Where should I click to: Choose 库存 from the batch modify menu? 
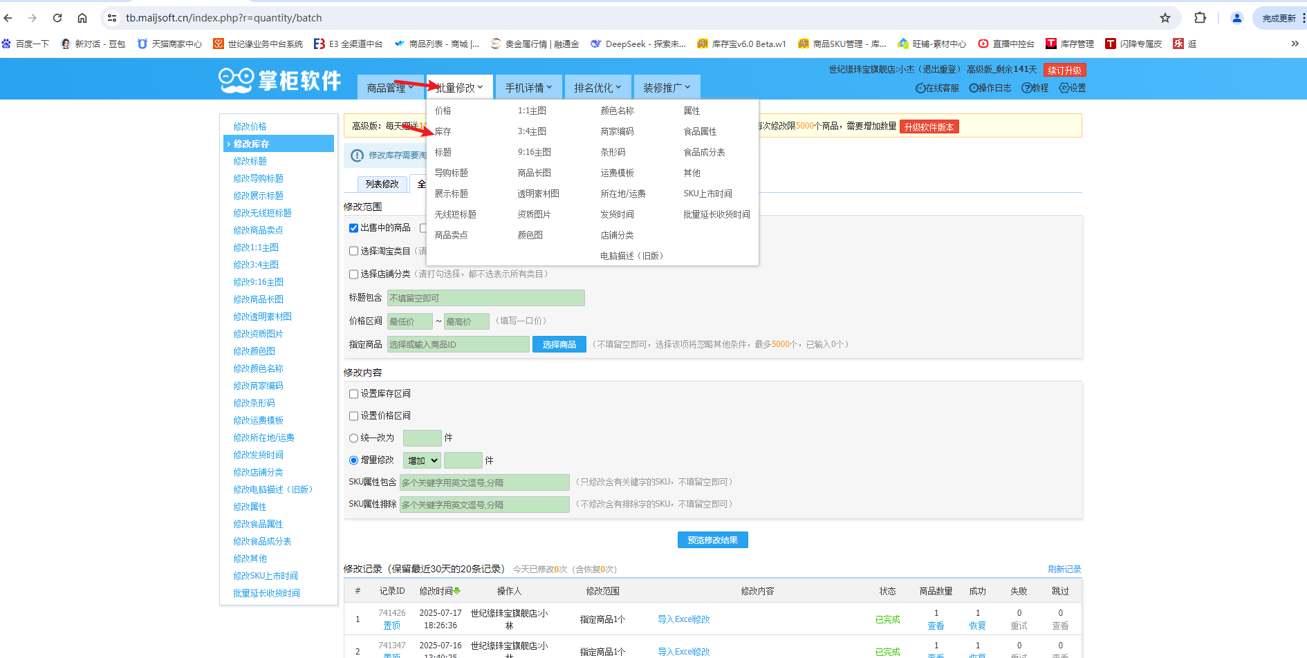tap(443, 131)
